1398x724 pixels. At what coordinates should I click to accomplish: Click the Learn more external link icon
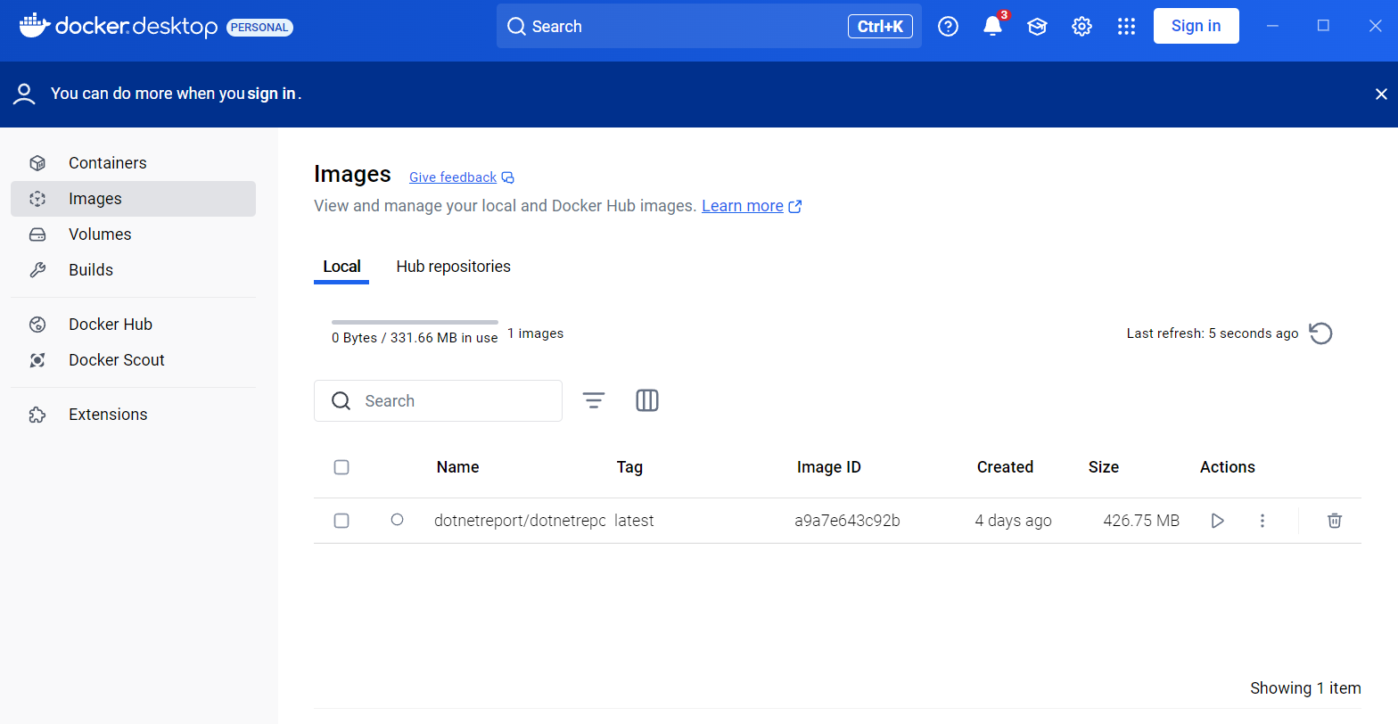pyautogui.click(x=795, y=206)
